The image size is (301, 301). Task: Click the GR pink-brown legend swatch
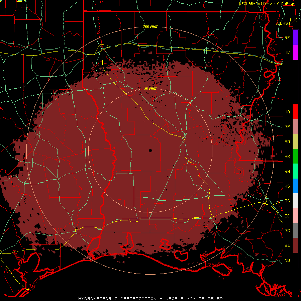[295, 127]
